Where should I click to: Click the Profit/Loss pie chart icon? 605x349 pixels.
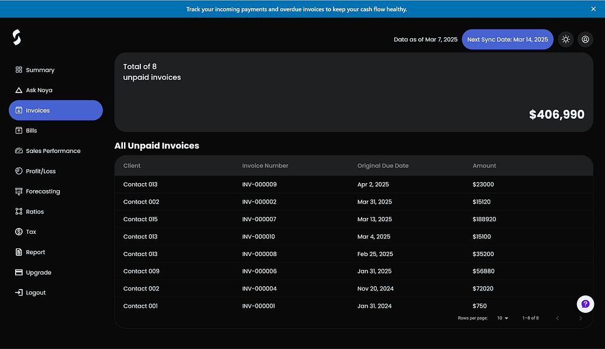click(19, 171)
